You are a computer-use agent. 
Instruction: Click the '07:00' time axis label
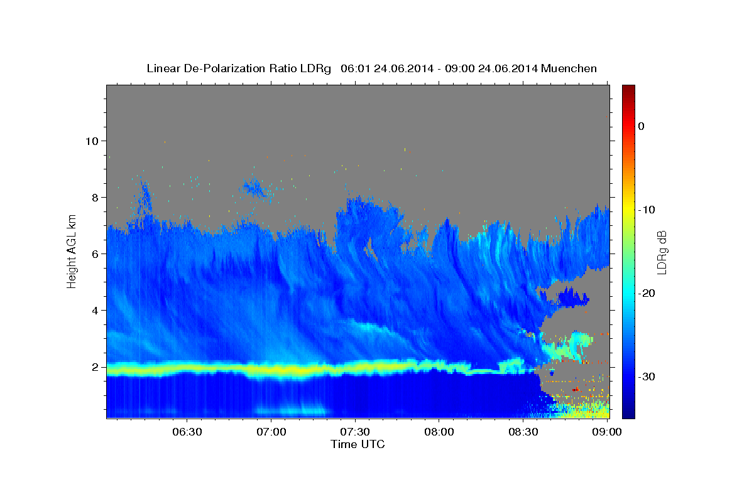coord(271,432)
